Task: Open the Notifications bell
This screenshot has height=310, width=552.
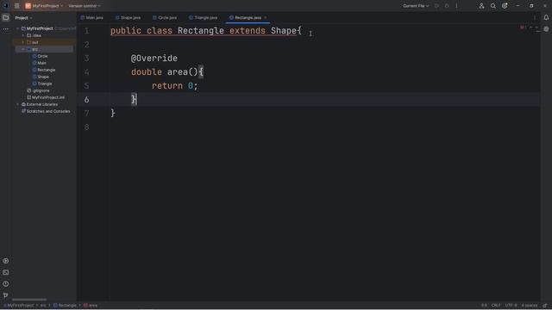Action: [546, 17]
